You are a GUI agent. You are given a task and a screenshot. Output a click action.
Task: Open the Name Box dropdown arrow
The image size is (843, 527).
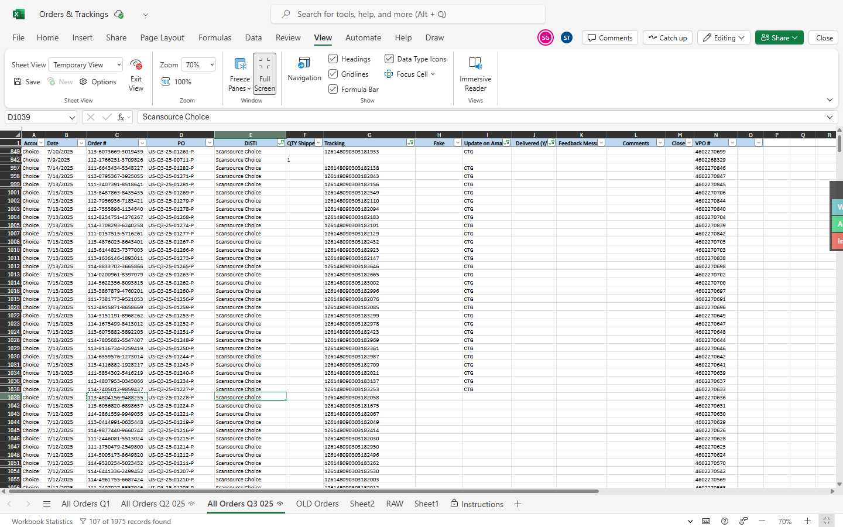point(71,118)
